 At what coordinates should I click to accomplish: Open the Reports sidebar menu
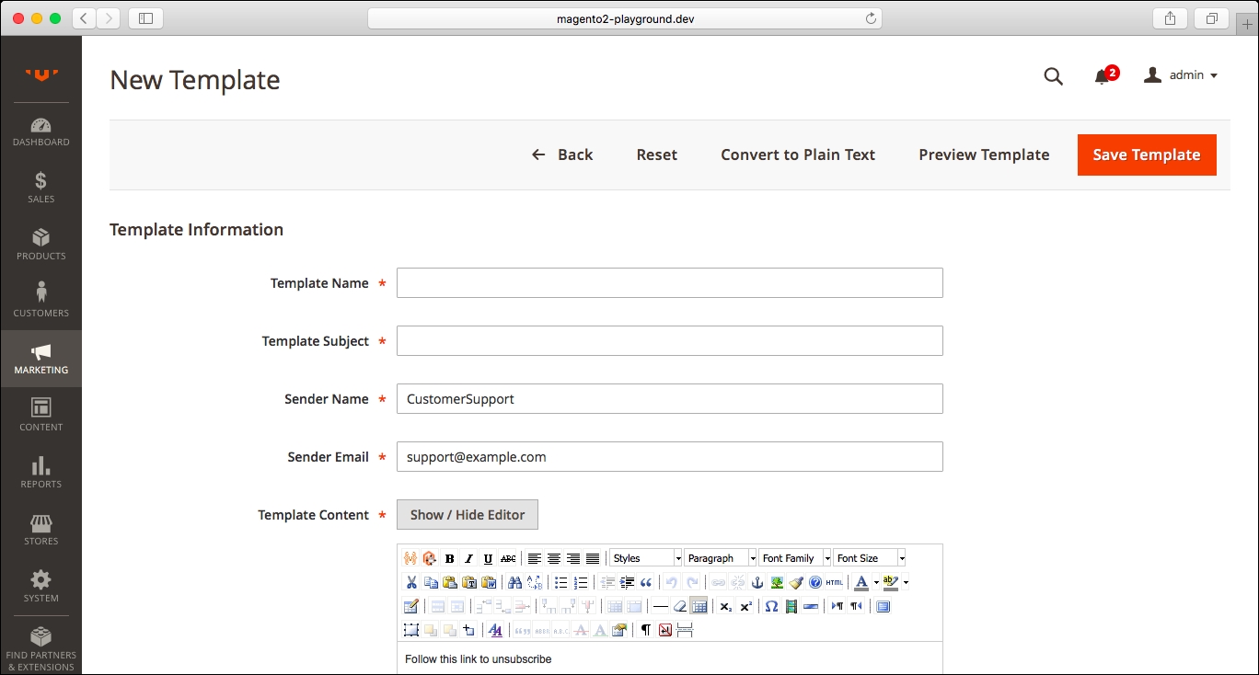(40, 474)
